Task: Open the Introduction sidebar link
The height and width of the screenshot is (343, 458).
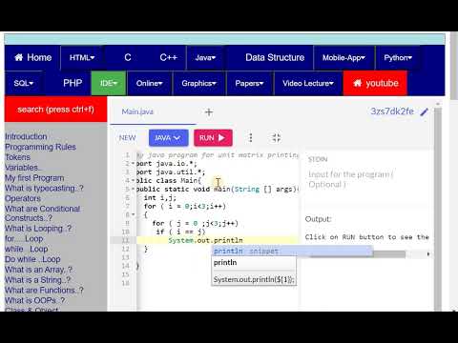Action: (x=26, y=136)
